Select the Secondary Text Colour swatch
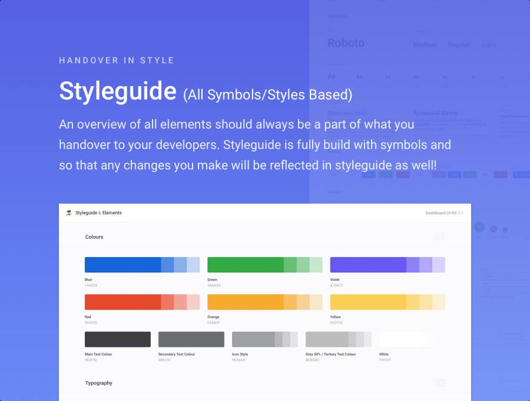Screen dimensions: 530x401 click(x=191, y=339)
